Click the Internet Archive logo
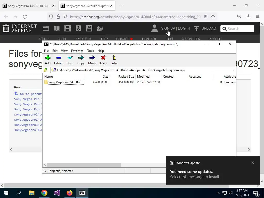Viewport: 264px width, 198px height. coord(20,28)
